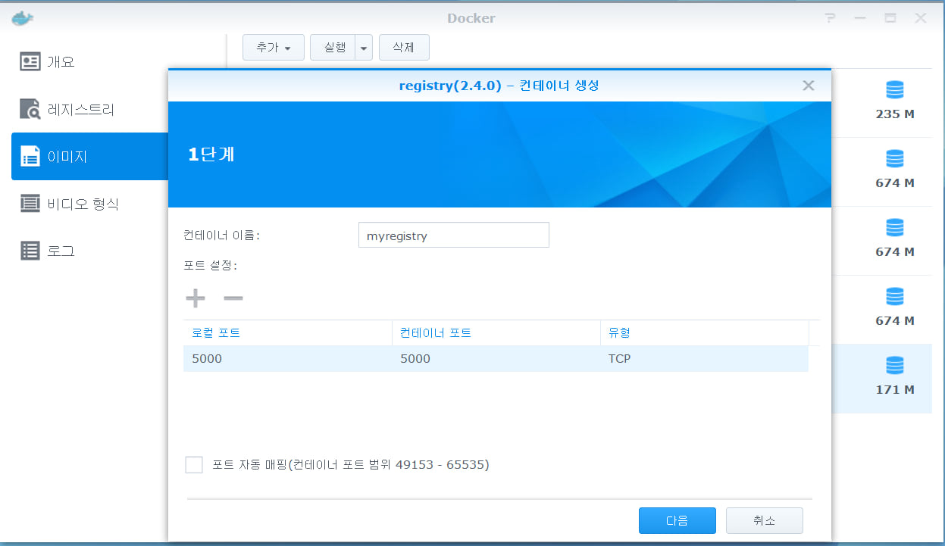Click the minus icon to remove port

233,298
